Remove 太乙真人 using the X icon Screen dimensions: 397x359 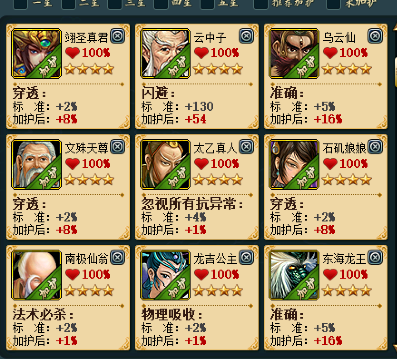(246, 147)
